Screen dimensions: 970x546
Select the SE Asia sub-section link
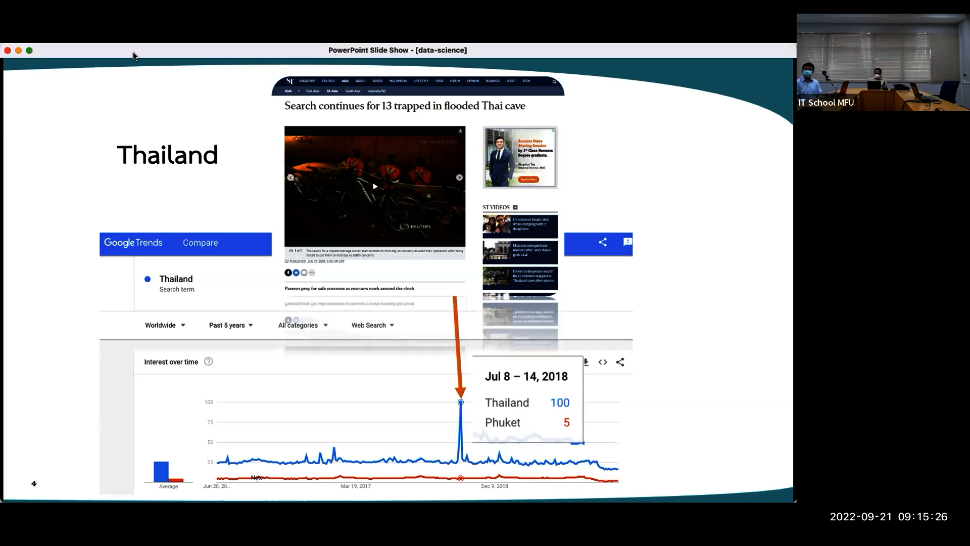pos(332,91)
